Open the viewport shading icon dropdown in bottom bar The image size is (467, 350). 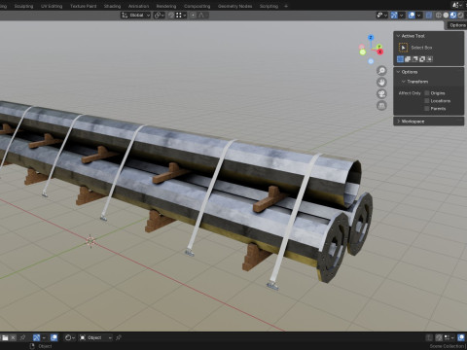click(x=69, y=337)
